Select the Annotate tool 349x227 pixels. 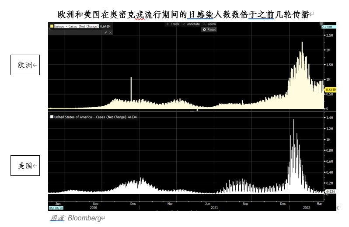191,24
